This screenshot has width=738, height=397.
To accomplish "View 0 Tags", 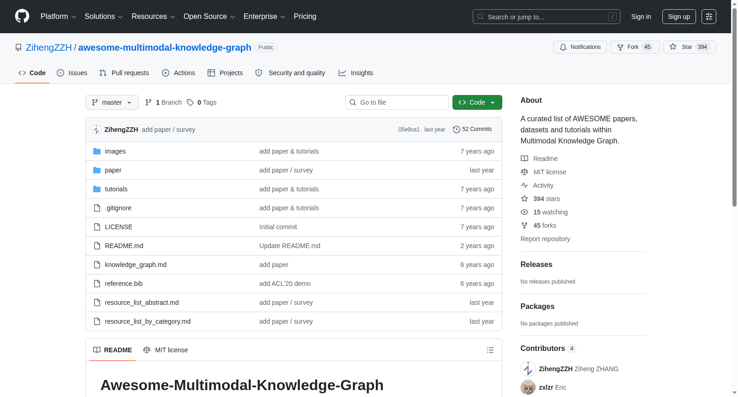I will point(202,102).
